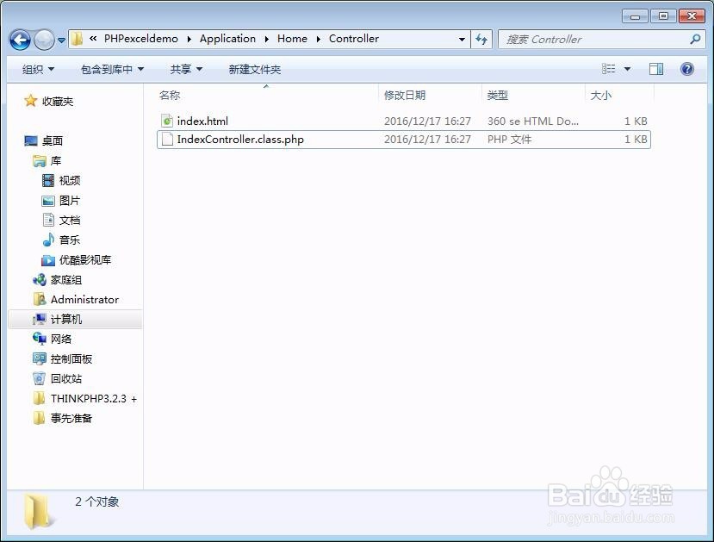Click the back navigation arrow

19,40
